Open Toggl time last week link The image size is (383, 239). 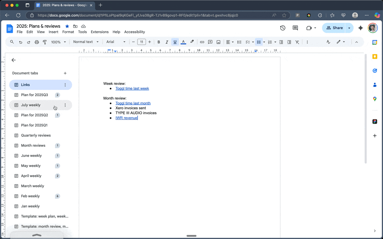[x=132, y=88]
